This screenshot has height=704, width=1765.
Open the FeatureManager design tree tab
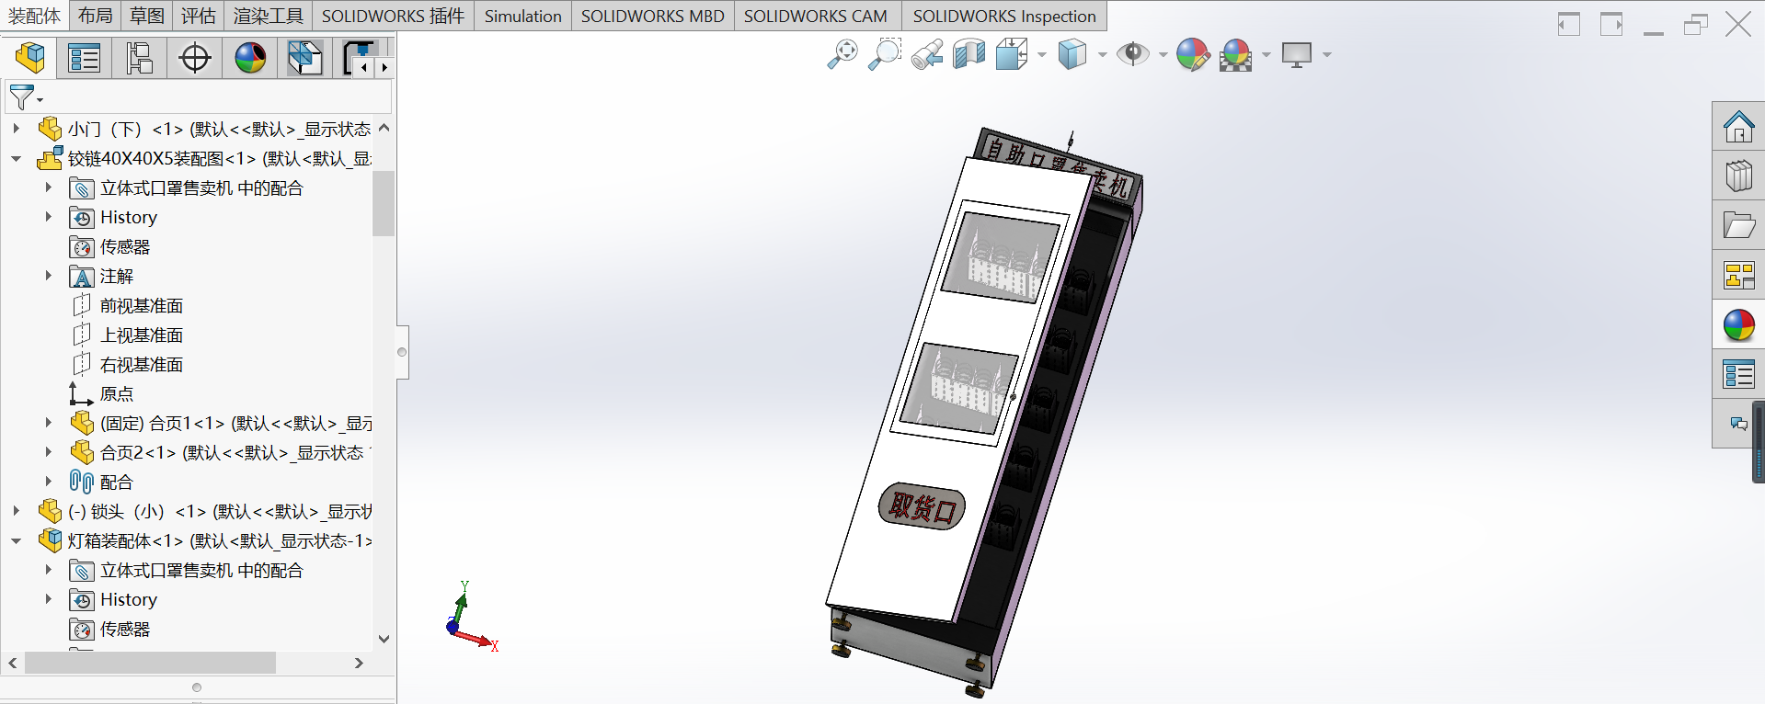click(x=30, y=58)
